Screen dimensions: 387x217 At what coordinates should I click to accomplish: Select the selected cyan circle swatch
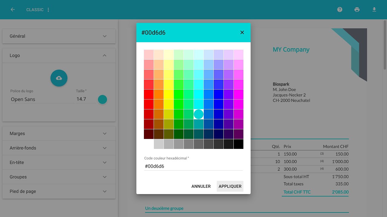[x=199, y=114]
